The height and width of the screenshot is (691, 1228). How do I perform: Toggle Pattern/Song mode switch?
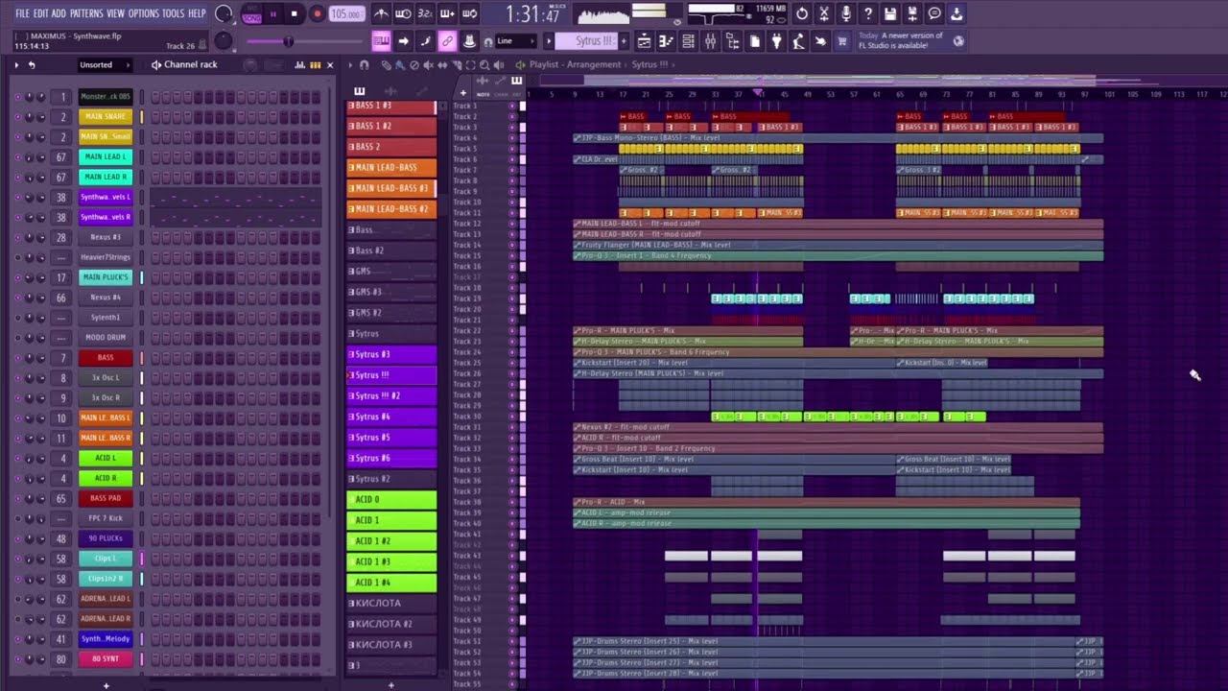coord(252,14)
